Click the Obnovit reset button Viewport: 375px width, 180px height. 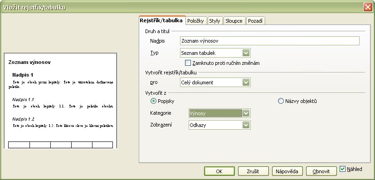(x=321, y=171)
